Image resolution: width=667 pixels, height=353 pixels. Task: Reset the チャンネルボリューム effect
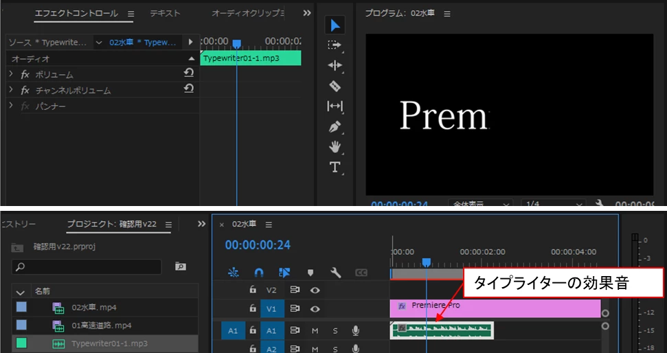(189, 89)
